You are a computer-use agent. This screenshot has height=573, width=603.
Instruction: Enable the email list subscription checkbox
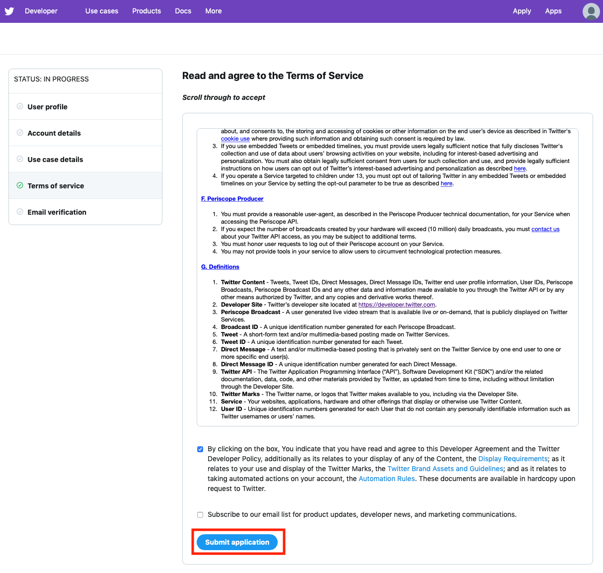click(x=200, y=515)
